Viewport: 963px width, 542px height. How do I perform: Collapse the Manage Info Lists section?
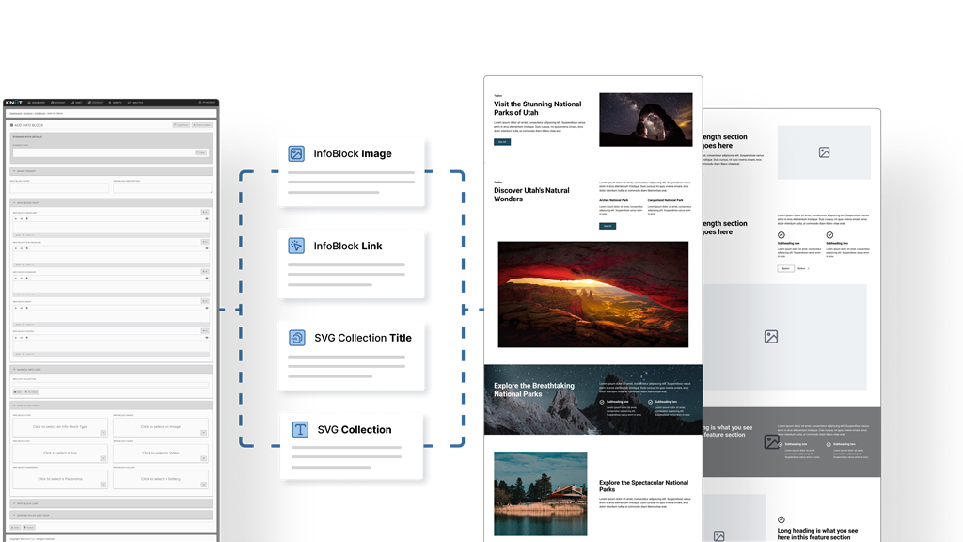pos(111,369)
